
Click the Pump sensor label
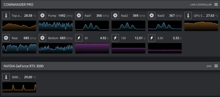(x=52, y=16)
